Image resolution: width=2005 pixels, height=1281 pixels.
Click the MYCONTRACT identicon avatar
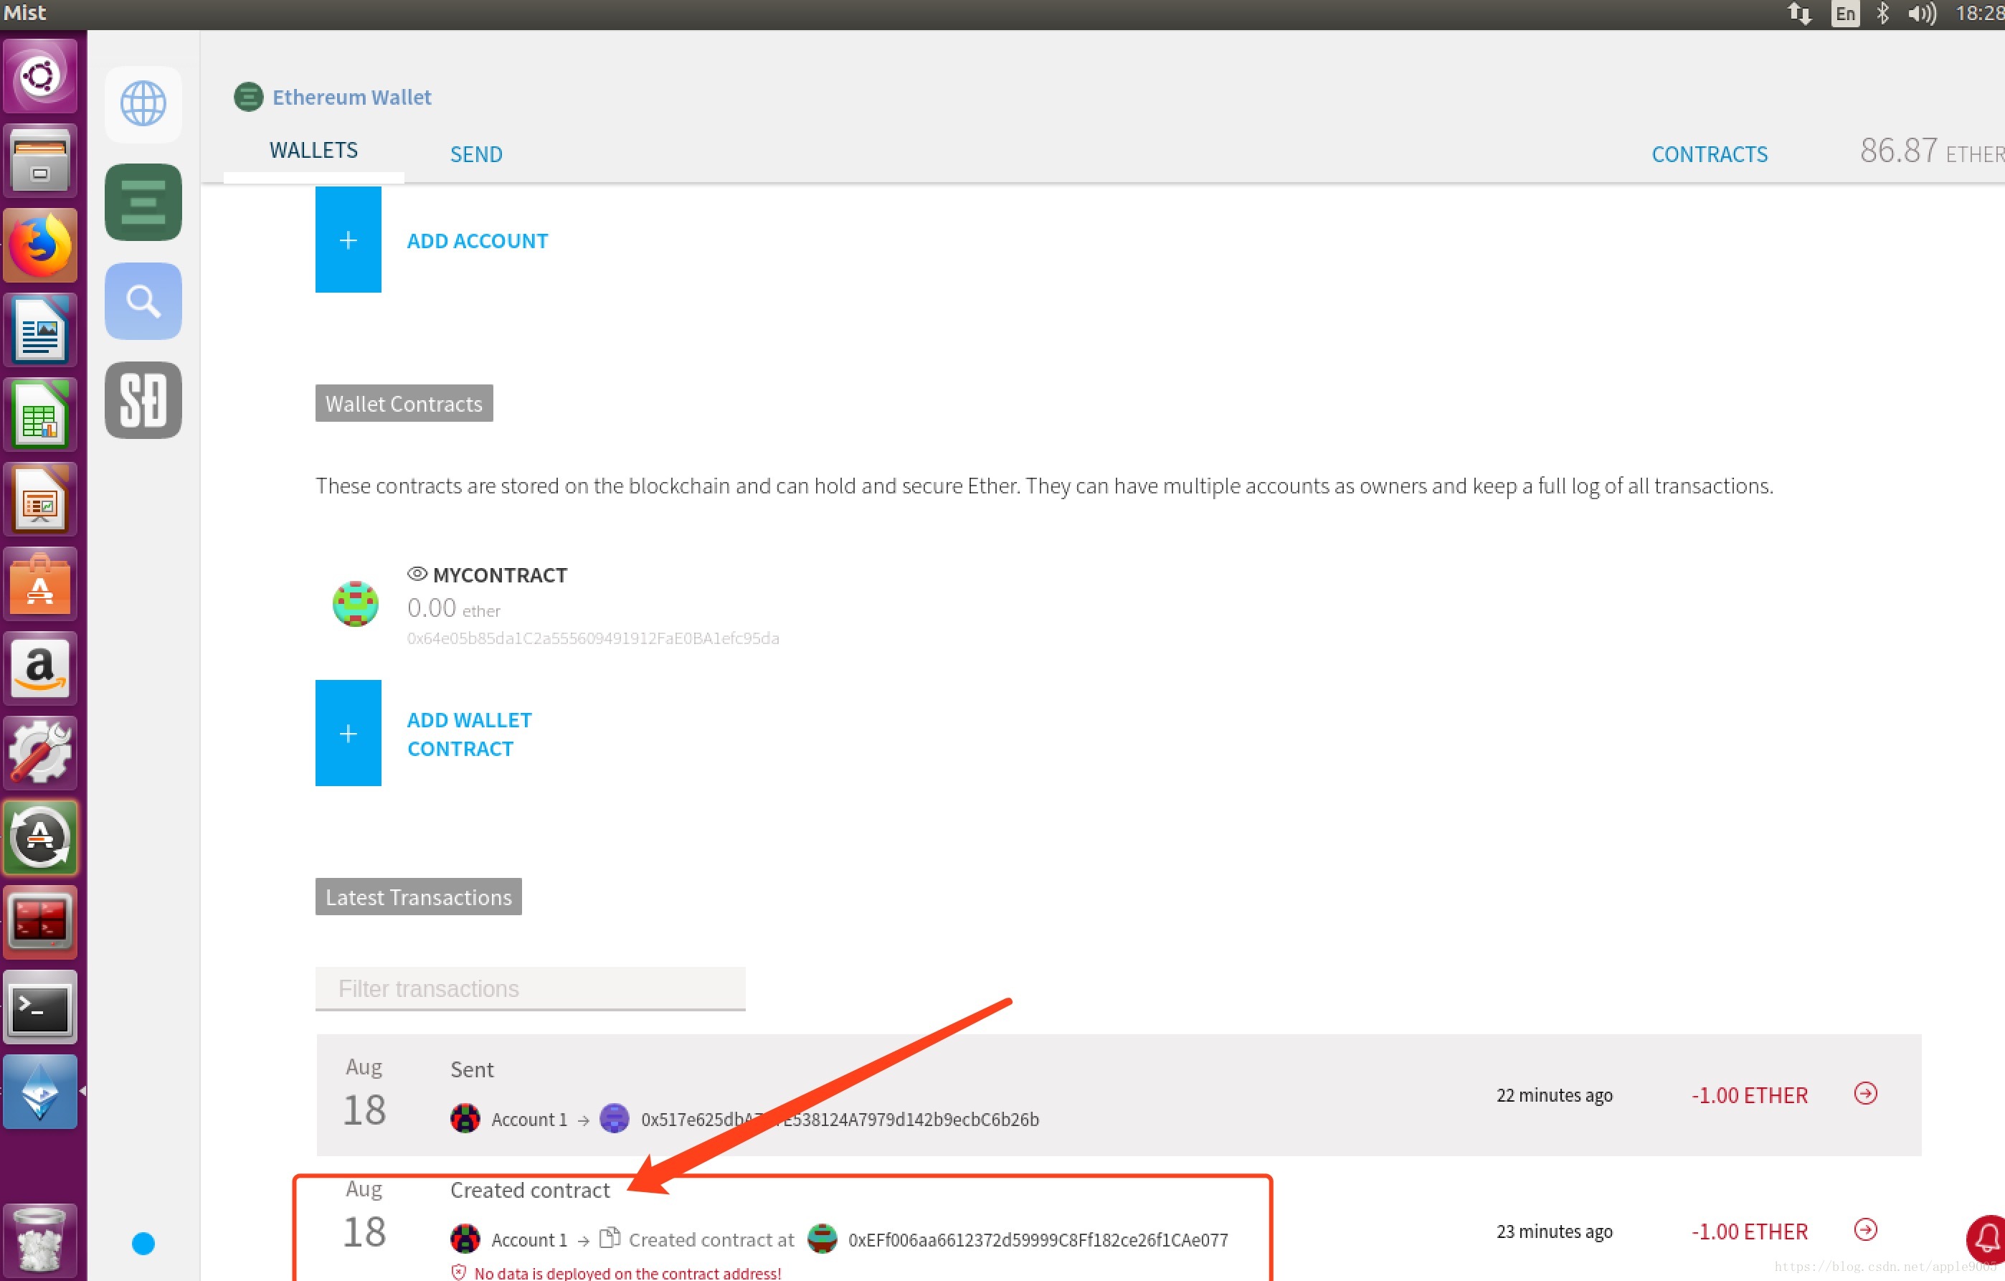(356, 604)
